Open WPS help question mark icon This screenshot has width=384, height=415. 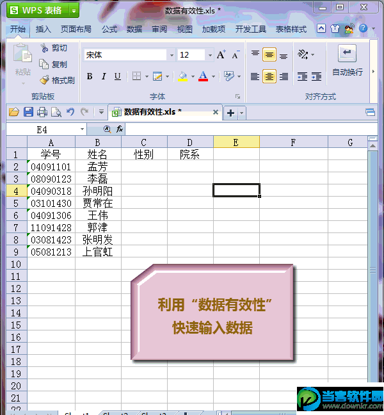click(x=363, y=28)
